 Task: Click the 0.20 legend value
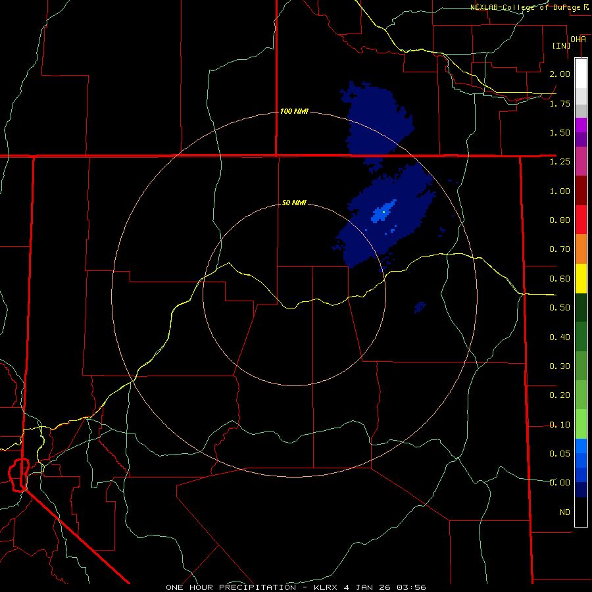pyautogui.click(x=560, y=395)
